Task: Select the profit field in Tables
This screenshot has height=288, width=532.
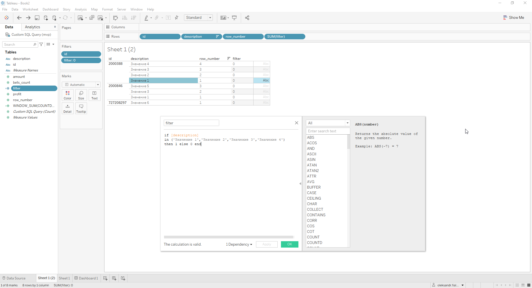Action: tap(17, 94)
